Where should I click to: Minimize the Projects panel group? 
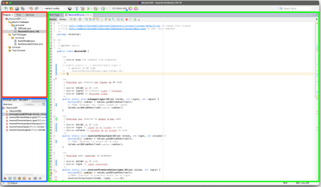44,15
